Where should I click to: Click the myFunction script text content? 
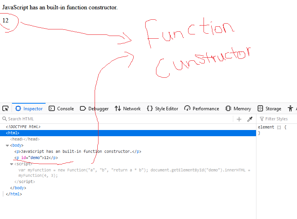click(134, 173)
